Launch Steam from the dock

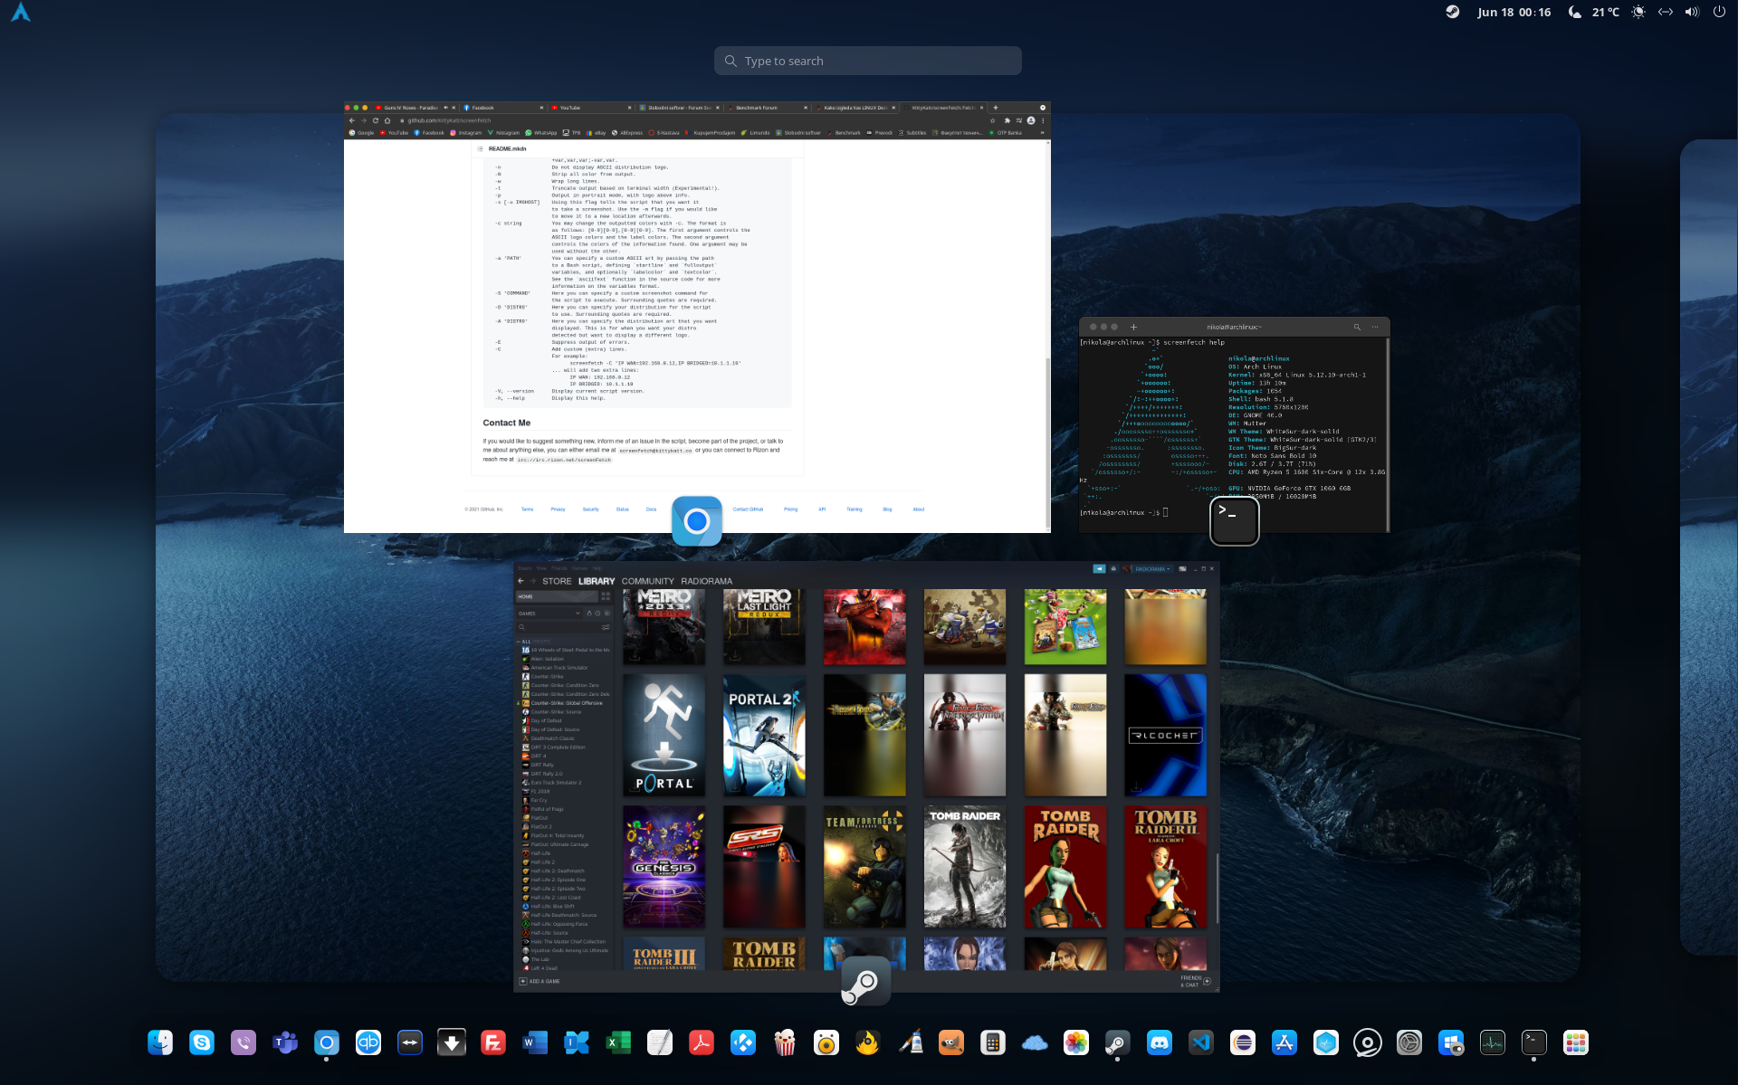pyautogui.click(x=1118, y=1042)
